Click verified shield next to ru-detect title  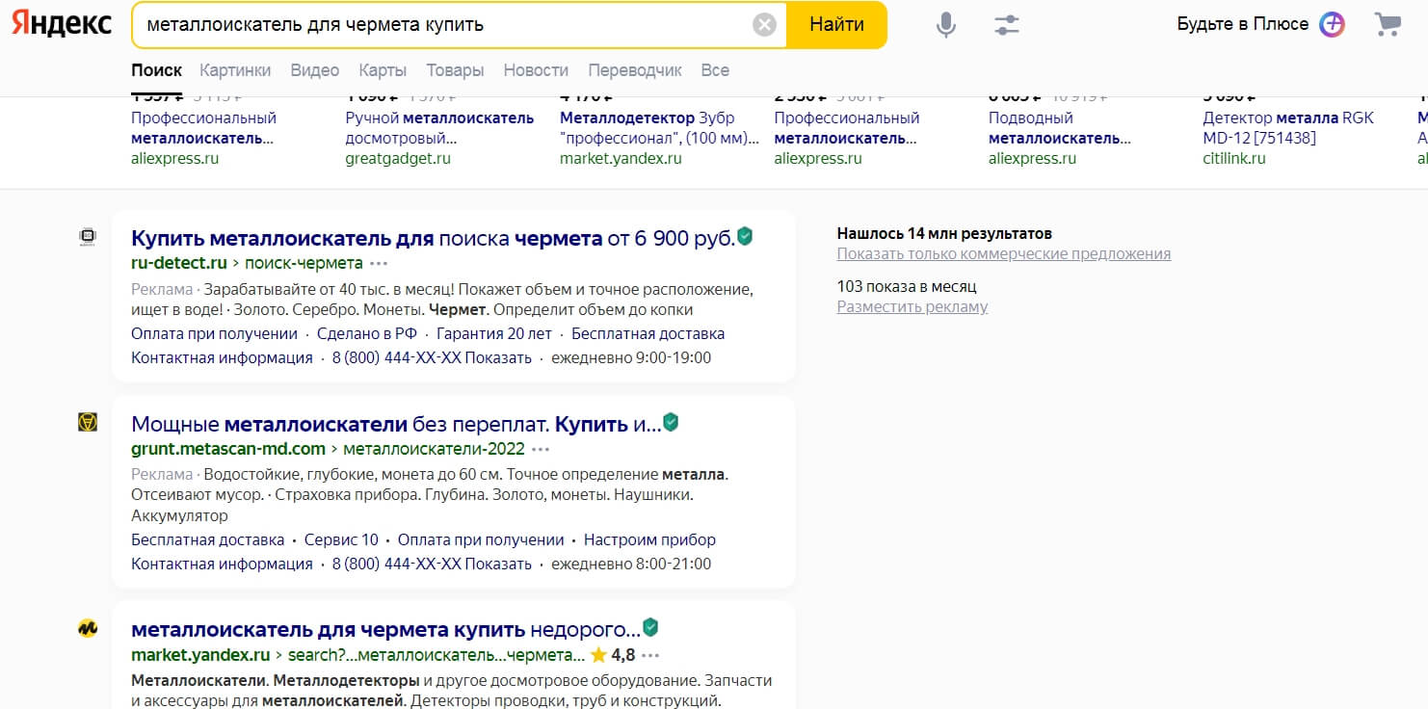point(745,236)
